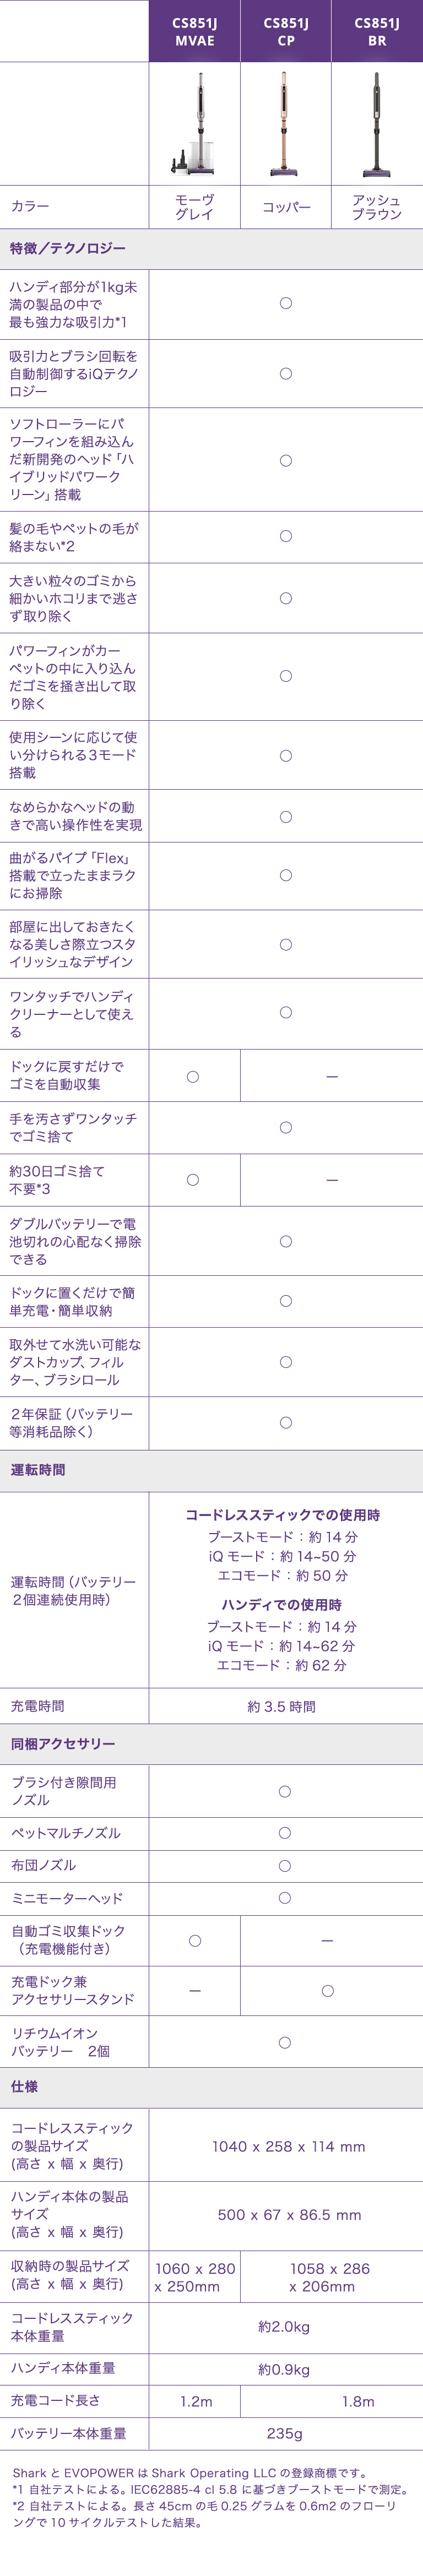Click circle in 充電ドック兼アクセサリースタンド row
Image resolution: width=423 pixels, height=2576 pixels.
(327, 1990)
